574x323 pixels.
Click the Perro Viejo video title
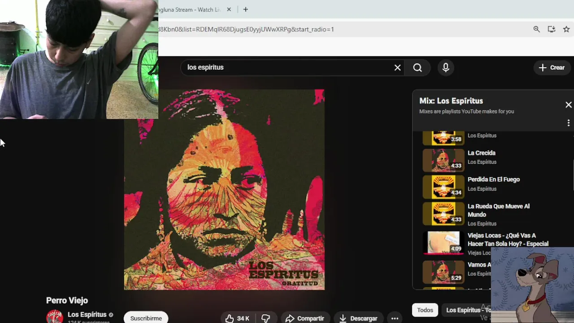(x=67, y=301)
